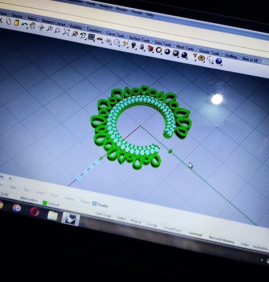Switch to the Solid Tools tab

pos(163,43)
